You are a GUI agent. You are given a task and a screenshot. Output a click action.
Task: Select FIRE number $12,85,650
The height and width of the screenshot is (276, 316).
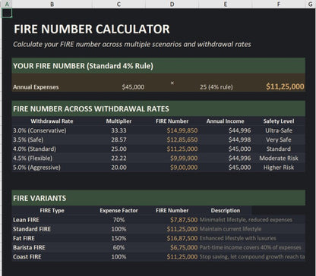(x=182, y=140)
